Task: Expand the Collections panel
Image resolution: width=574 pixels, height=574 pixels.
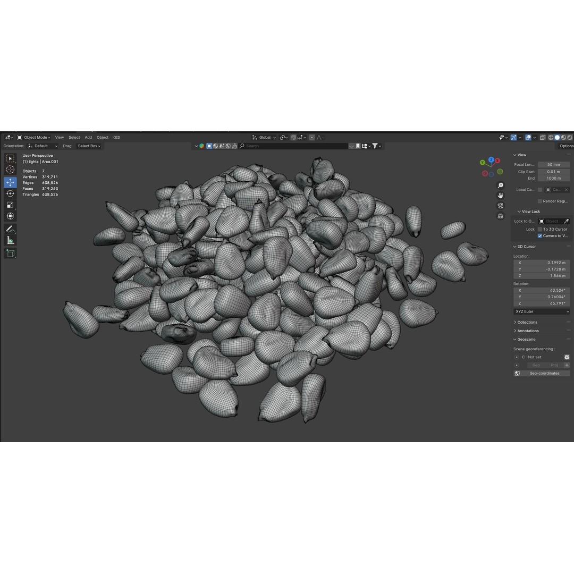Action: click(526, 322)
